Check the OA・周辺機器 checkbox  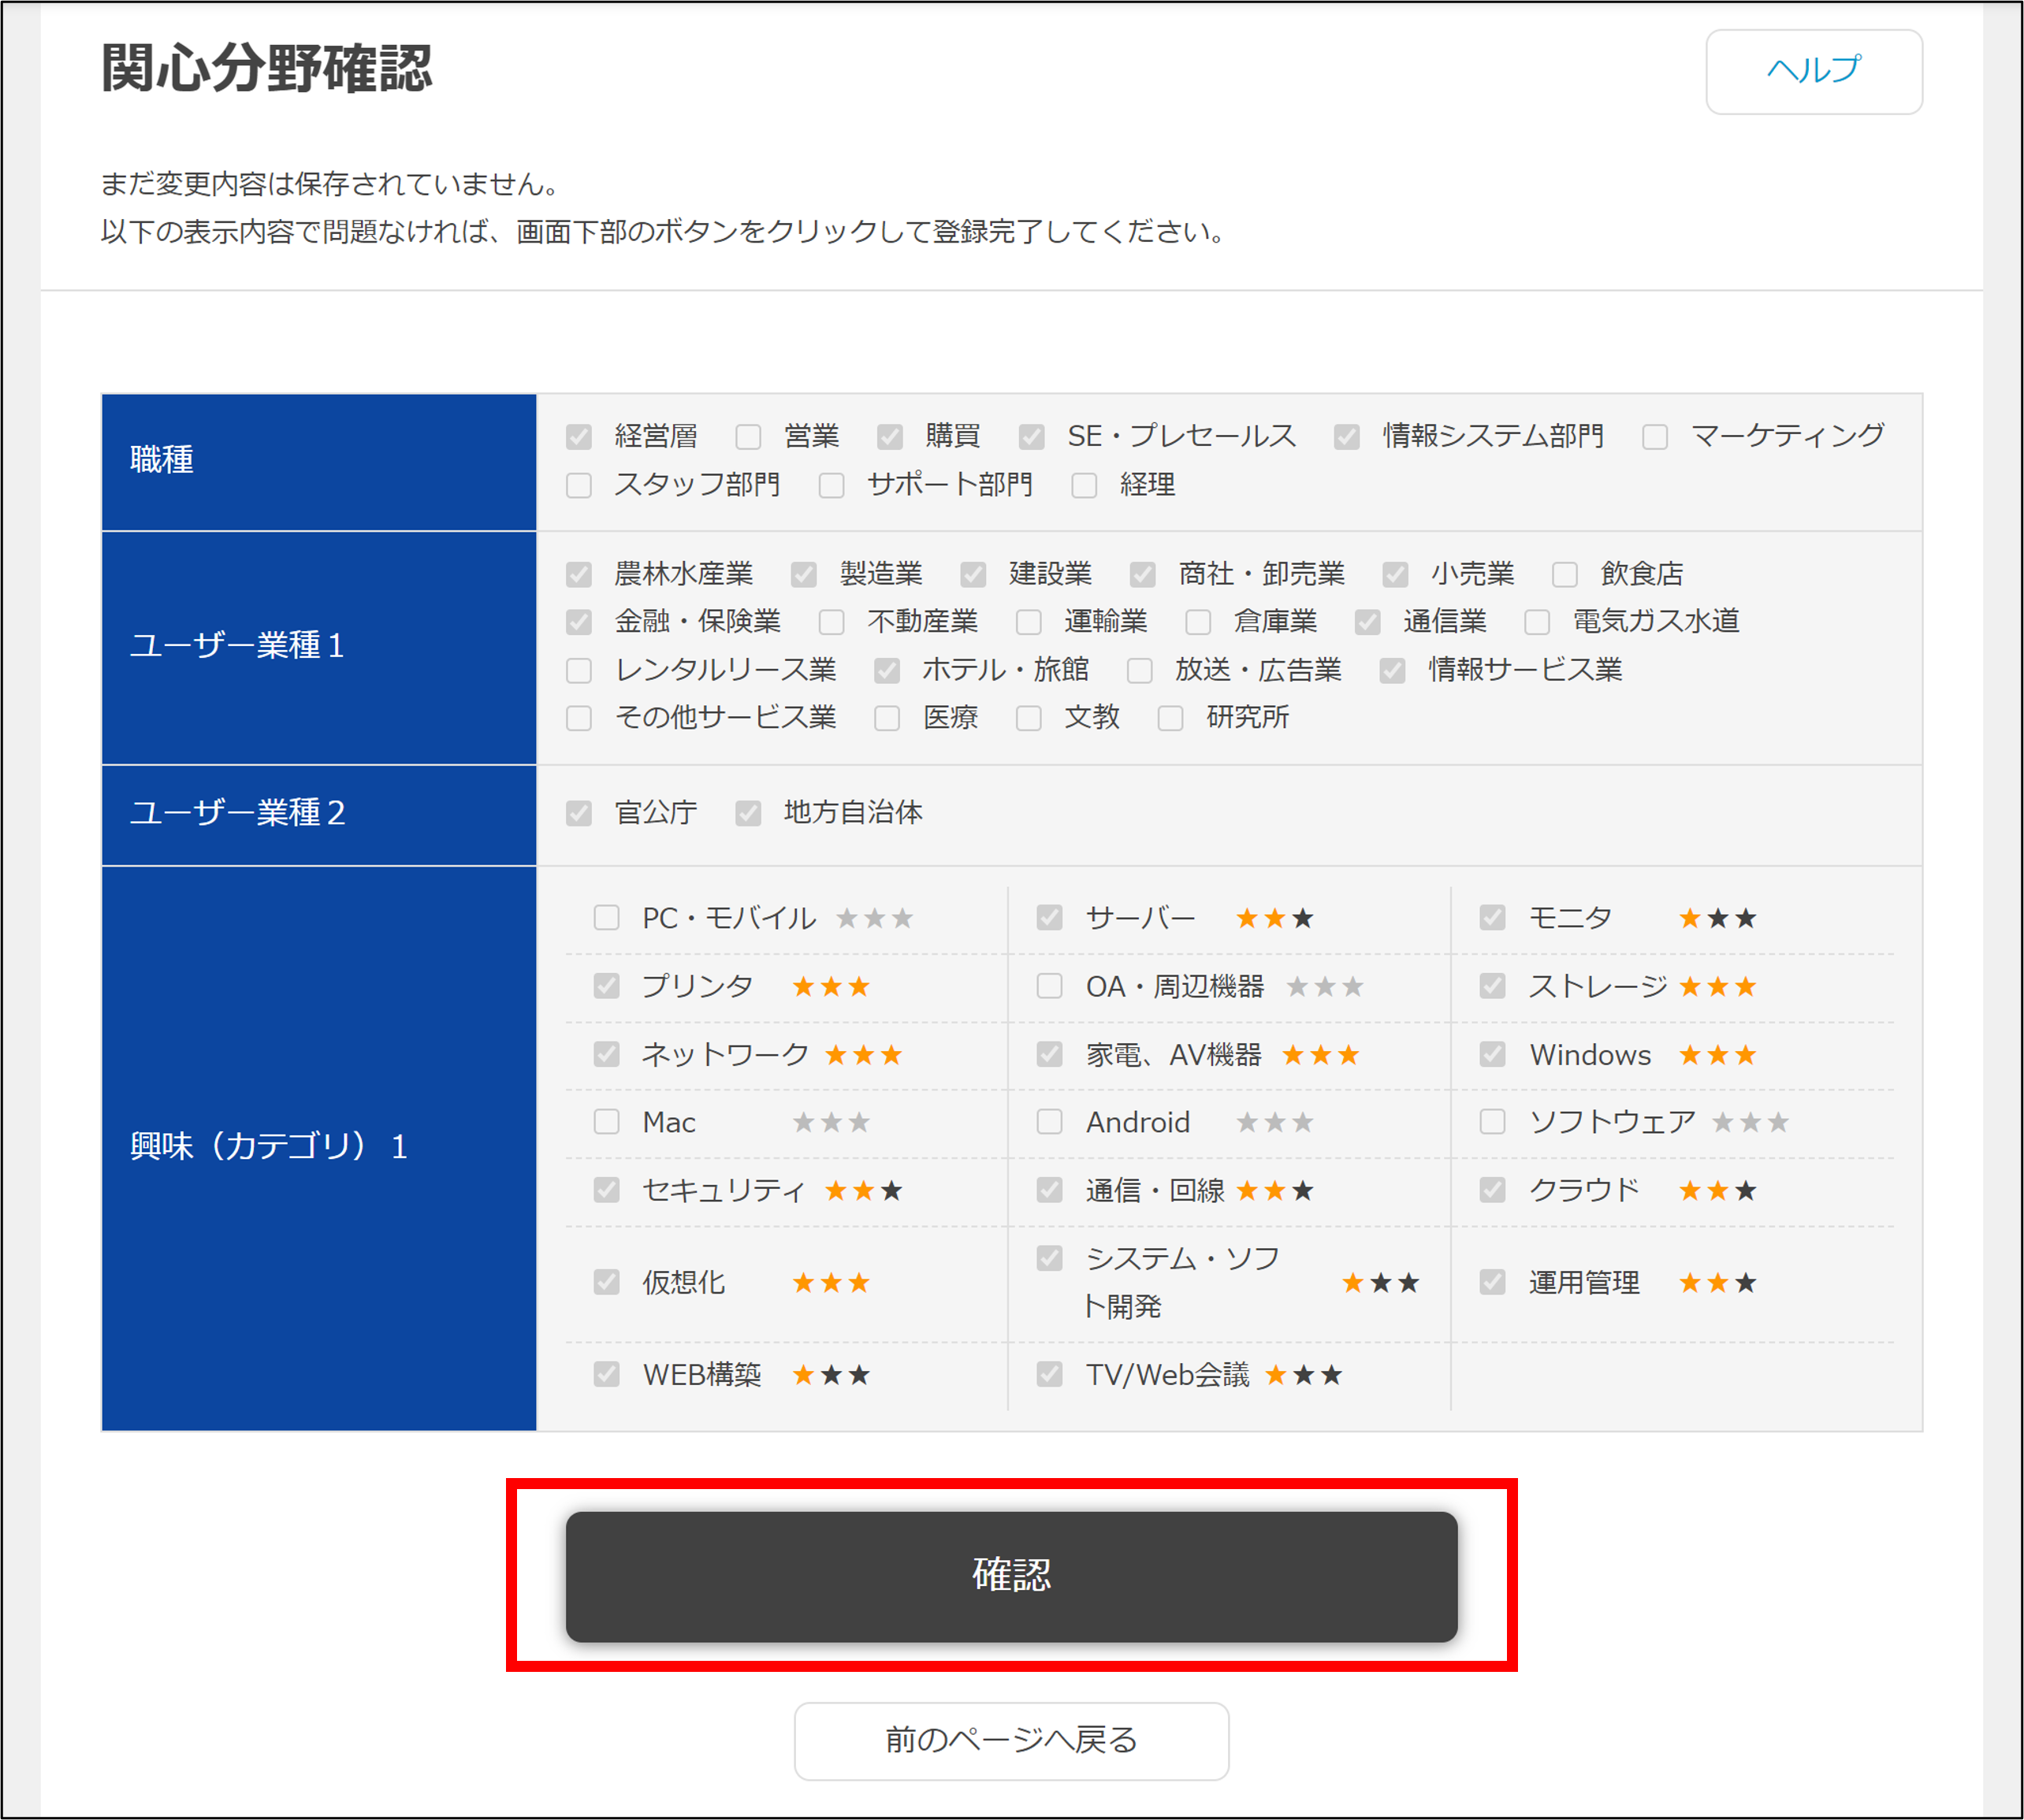(x=1050, y=986)
